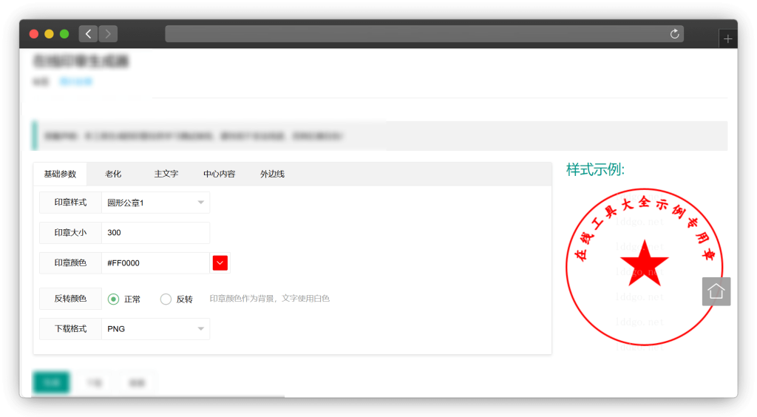The width and height of the screenshot is (757, 417).
Task: Click the 印章大小 input field
Action: pos(155,233)
